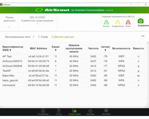Click the green Высокая performance curve
This screenshot has width=149, height=119.
[106, 22]
